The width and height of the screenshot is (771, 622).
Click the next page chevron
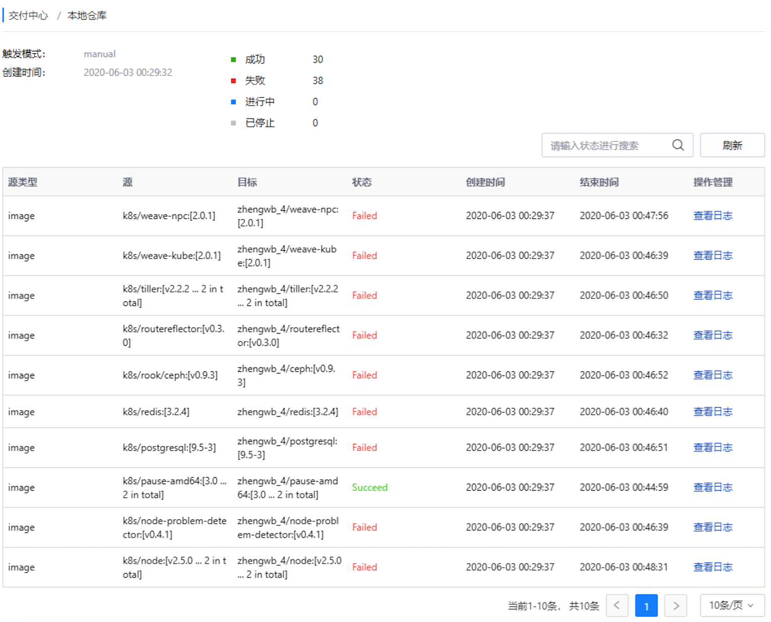pos(676,605)
